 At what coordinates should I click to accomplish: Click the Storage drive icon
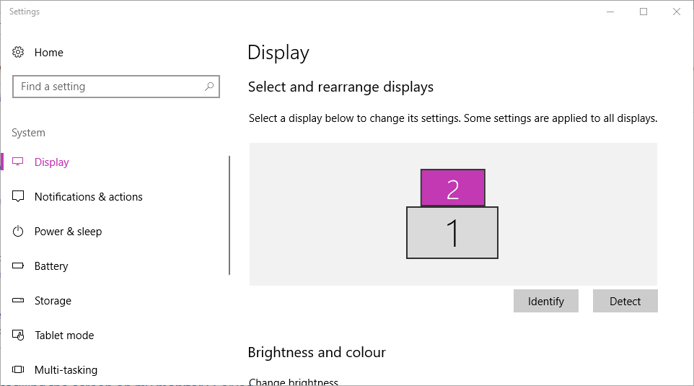point(19,300)
